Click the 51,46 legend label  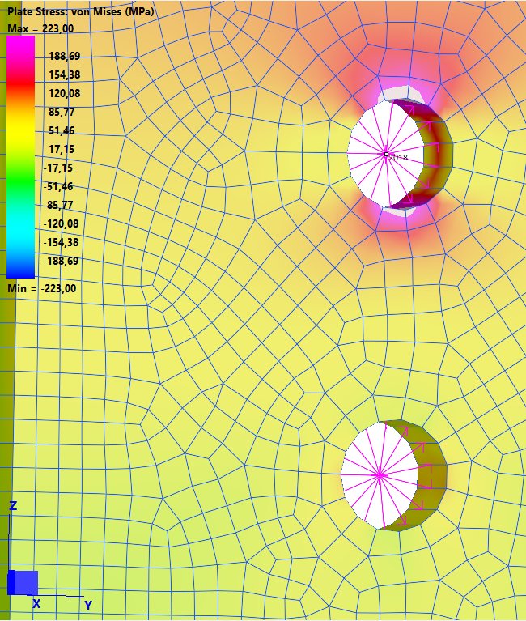point(62,130)
